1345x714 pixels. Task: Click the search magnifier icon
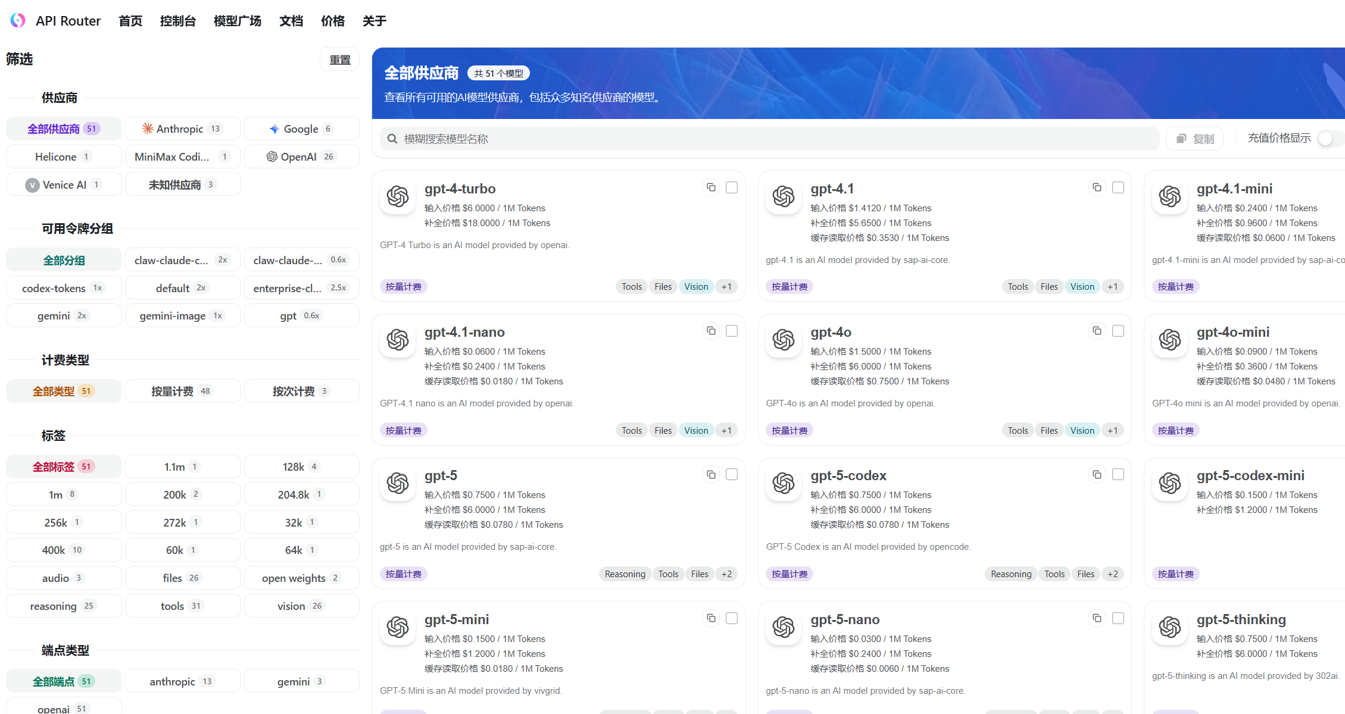(x=392, y=139)
